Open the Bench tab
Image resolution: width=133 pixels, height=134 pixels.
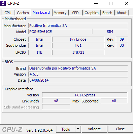click(x=107, y=13)
